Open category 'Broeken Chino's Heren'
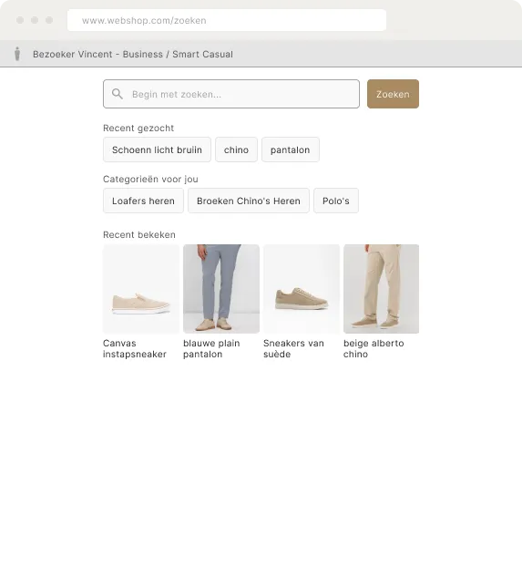Screen dimensions: 522x567 coord(249,201)
